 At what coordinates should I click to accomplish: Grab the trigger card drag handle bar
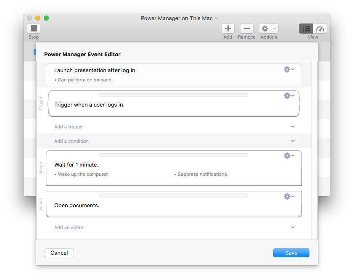point(174,95)
